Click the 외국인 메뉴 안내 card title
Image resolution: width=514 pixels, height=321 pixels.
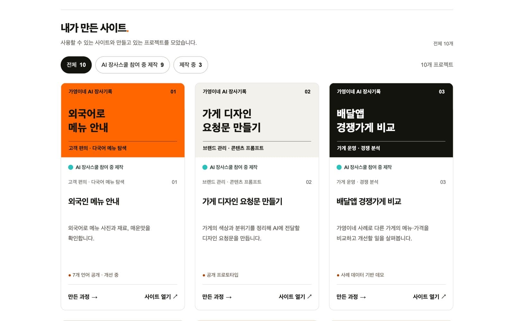pos(94,202)
